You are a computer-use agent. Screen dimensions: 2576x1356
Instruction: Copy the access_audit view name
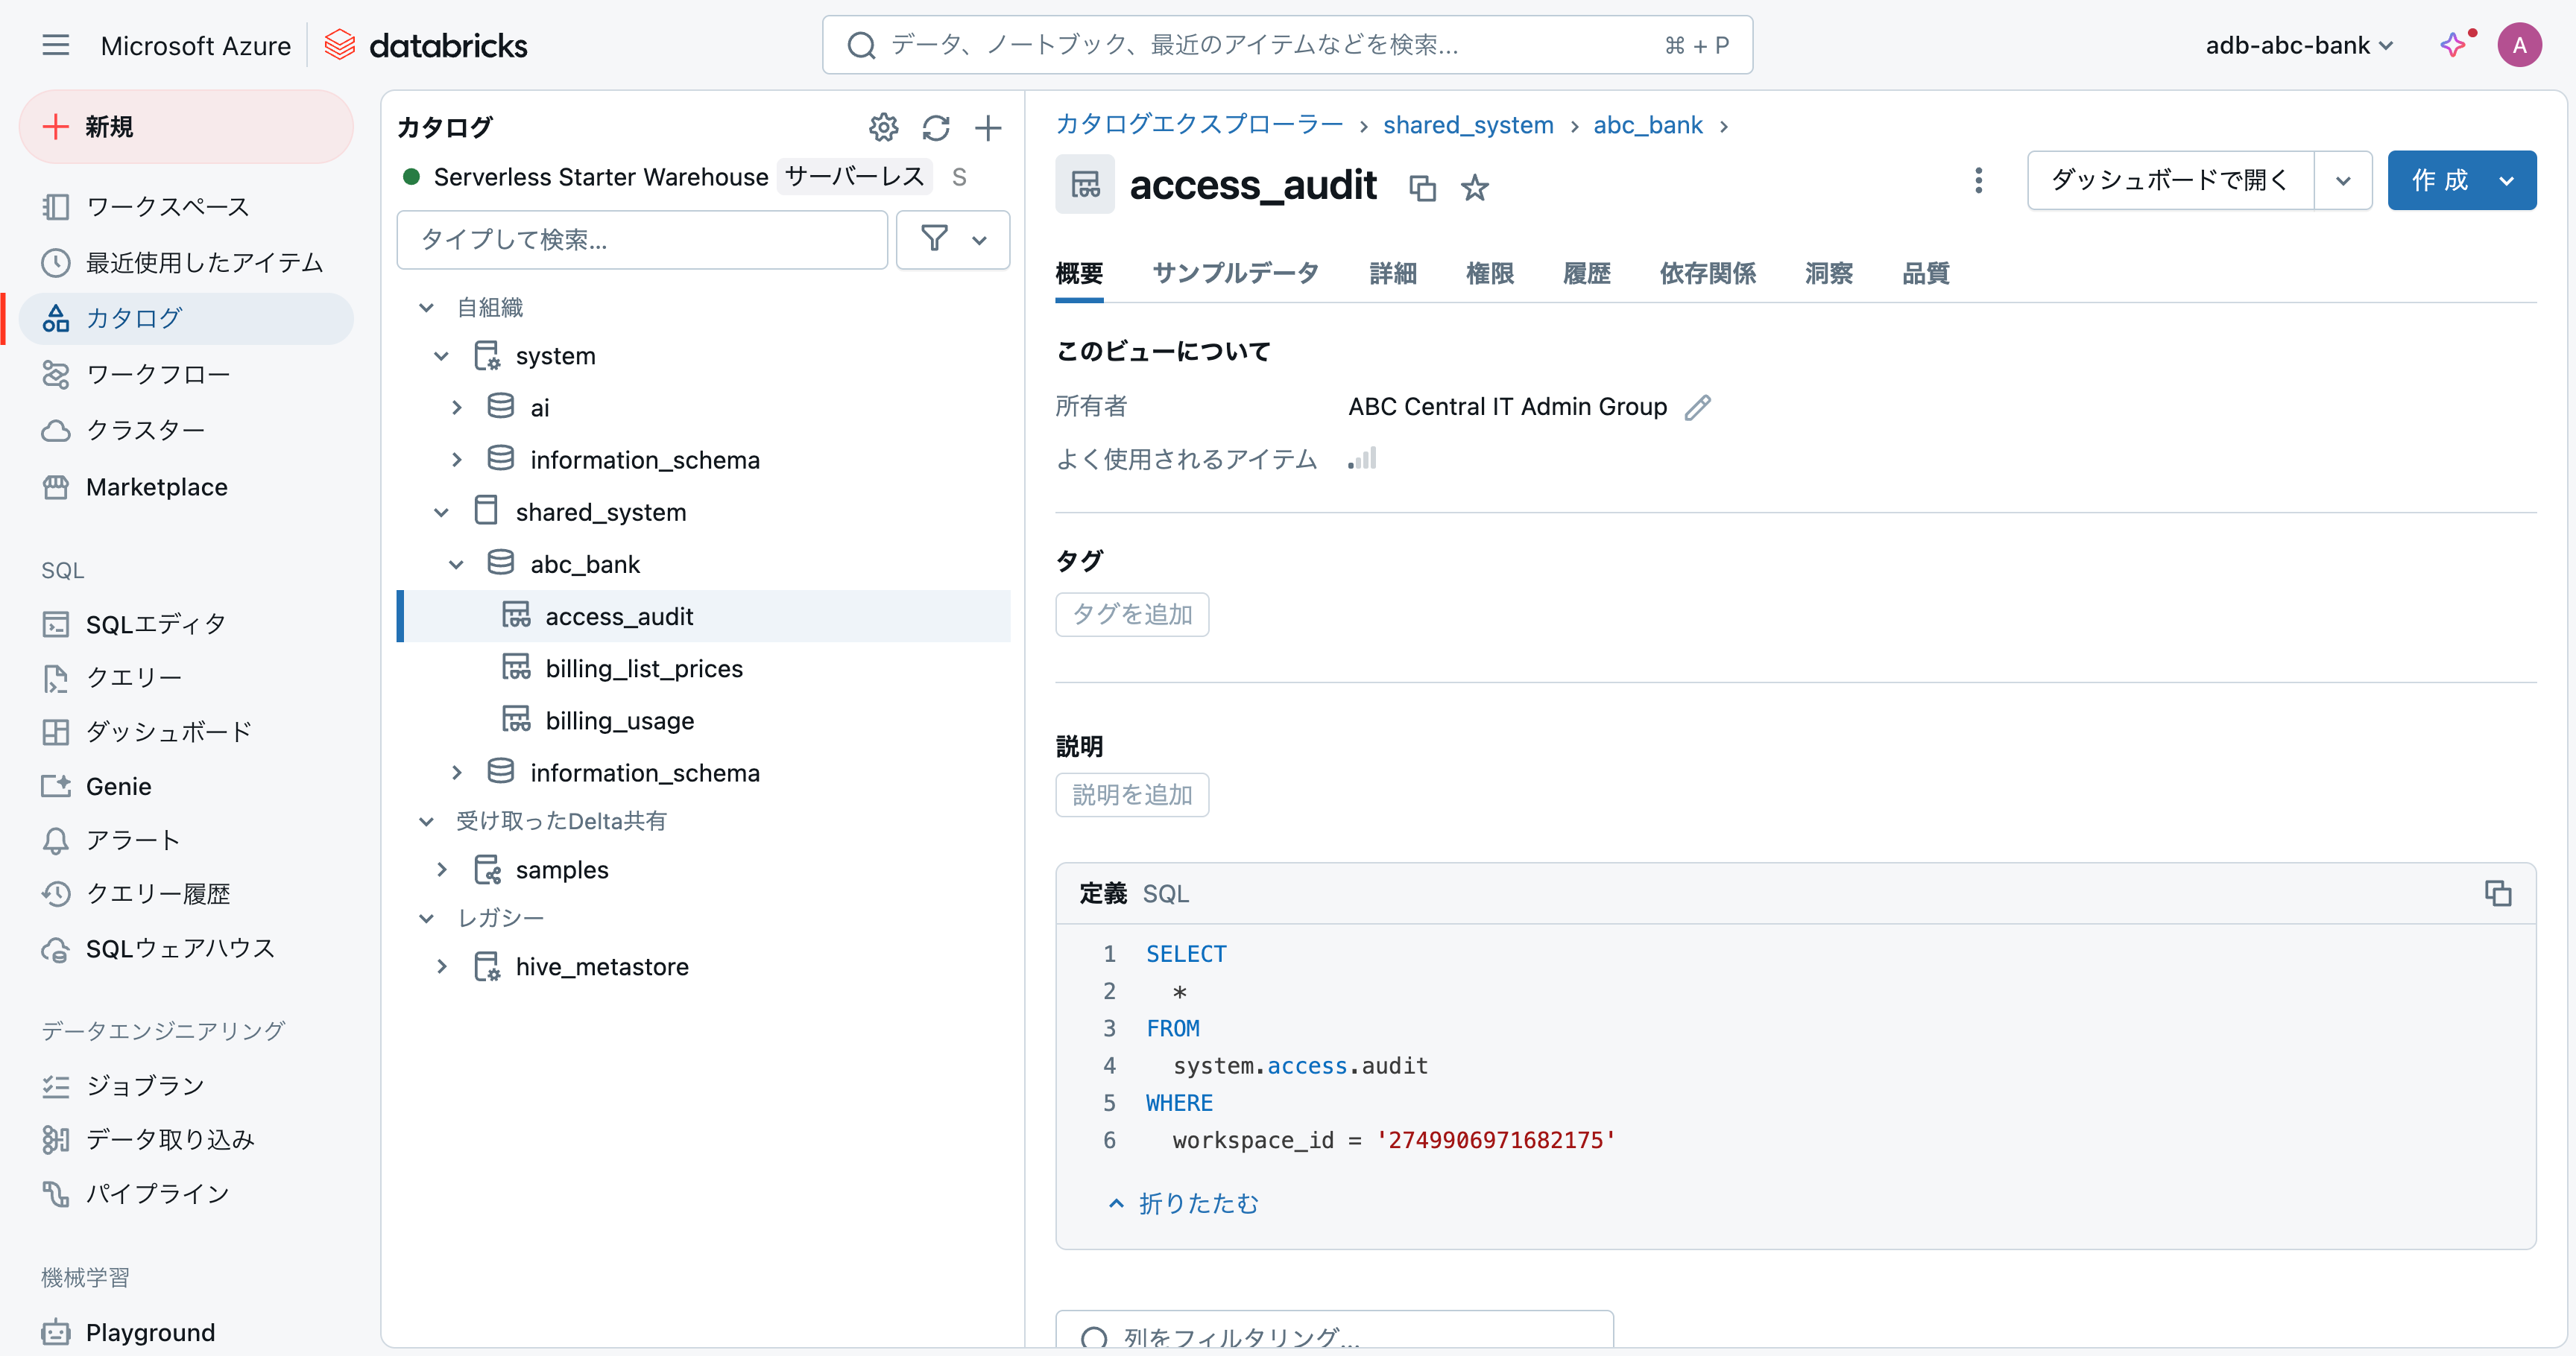click(x=1421, y=187)
